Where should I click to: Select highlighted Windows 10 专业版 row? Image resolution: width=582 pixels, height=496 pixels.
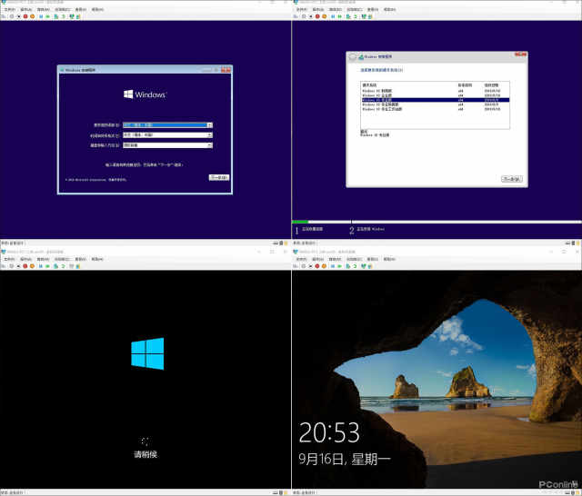(x=435, y=100)
